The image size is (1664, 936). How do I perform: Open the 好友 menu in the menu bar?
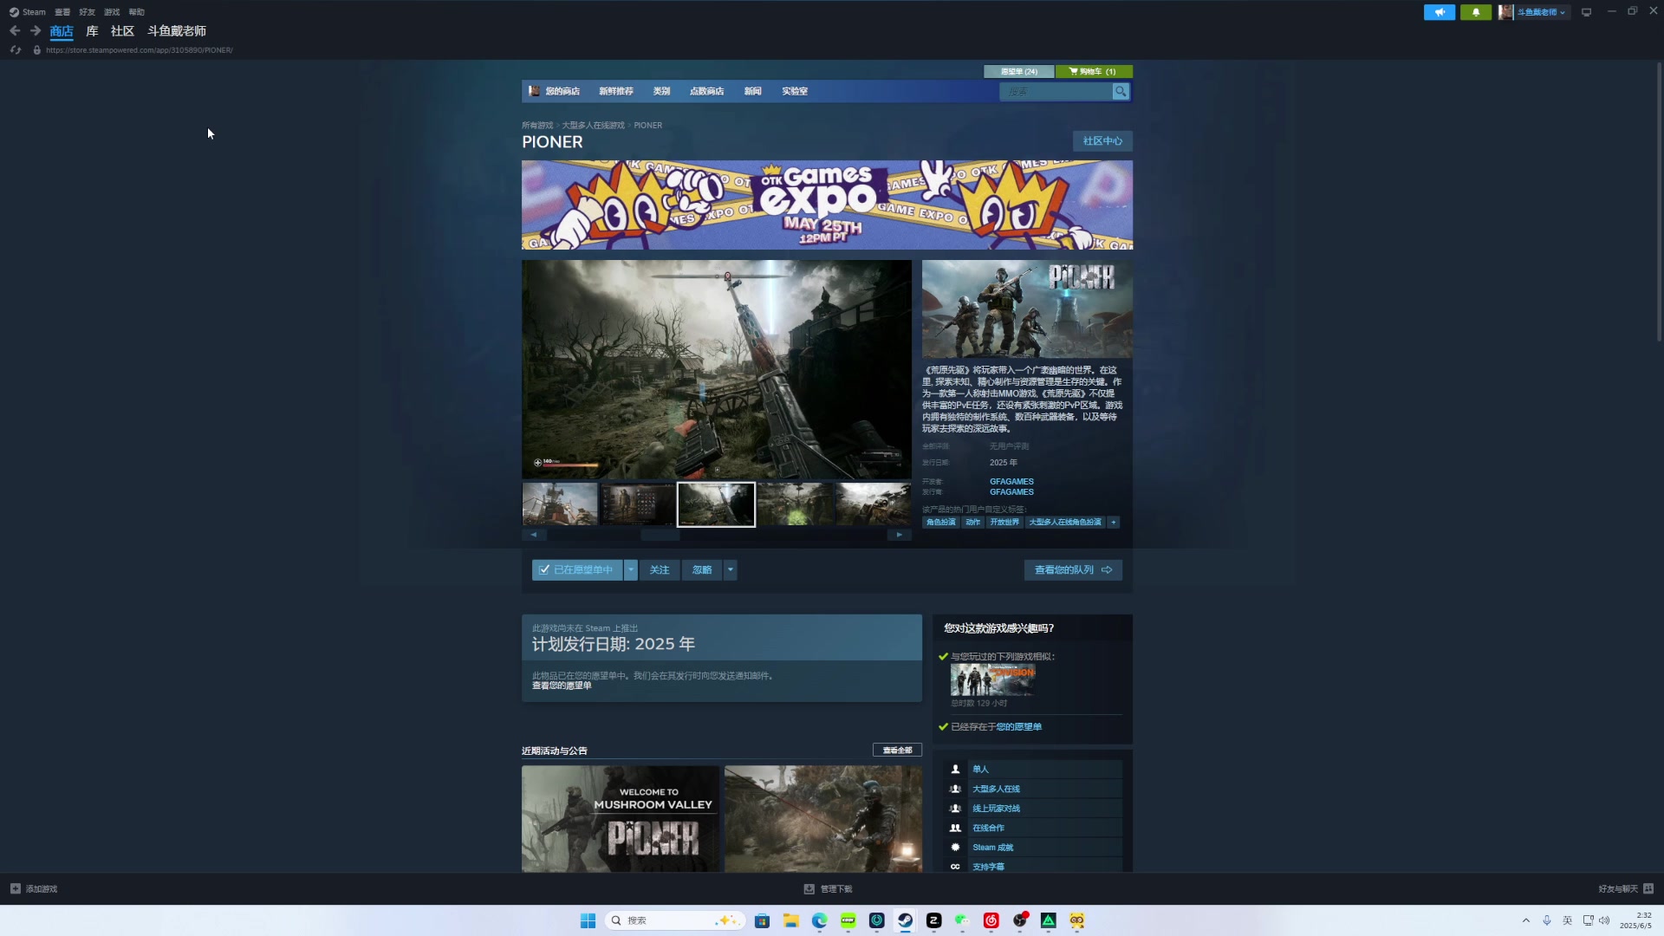point(87,12)
